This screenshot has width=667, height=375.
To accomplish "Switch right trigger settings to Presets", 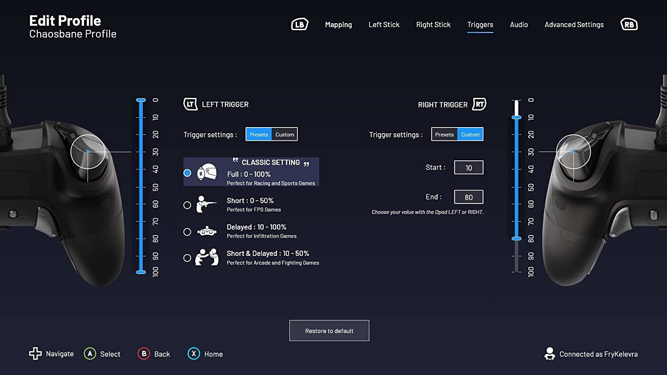I will [x=444, y=135].
